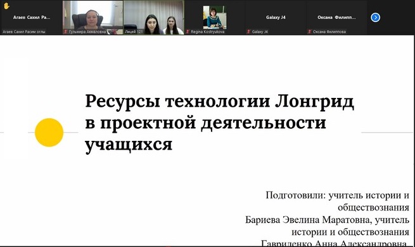Viewport: 415px width, 247px height.
Task: Select Лицей 121 video thumbnail
Action: coord(154,18)
